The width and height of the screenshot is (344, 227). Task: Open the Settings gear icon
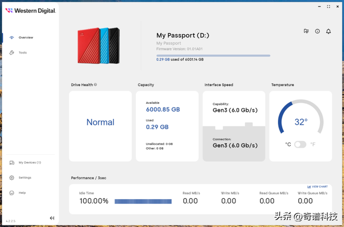pos(12,177)
